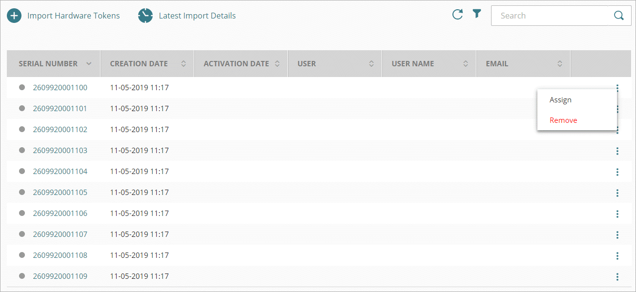
Task: Sort the Email column
Action: pos(560,63)
